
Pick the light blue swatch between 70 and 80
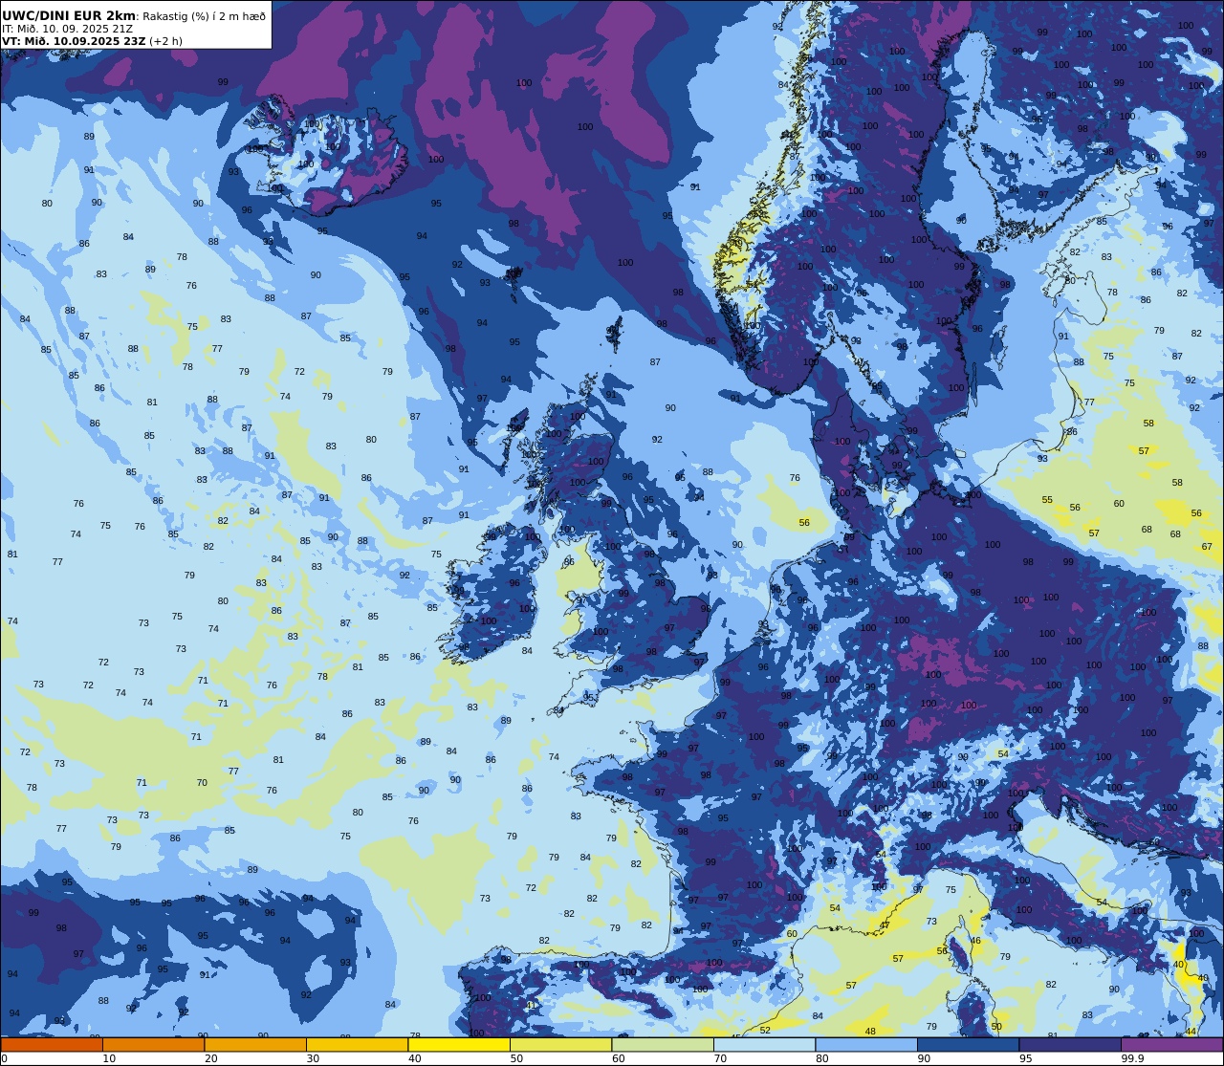click(764, 1044)
